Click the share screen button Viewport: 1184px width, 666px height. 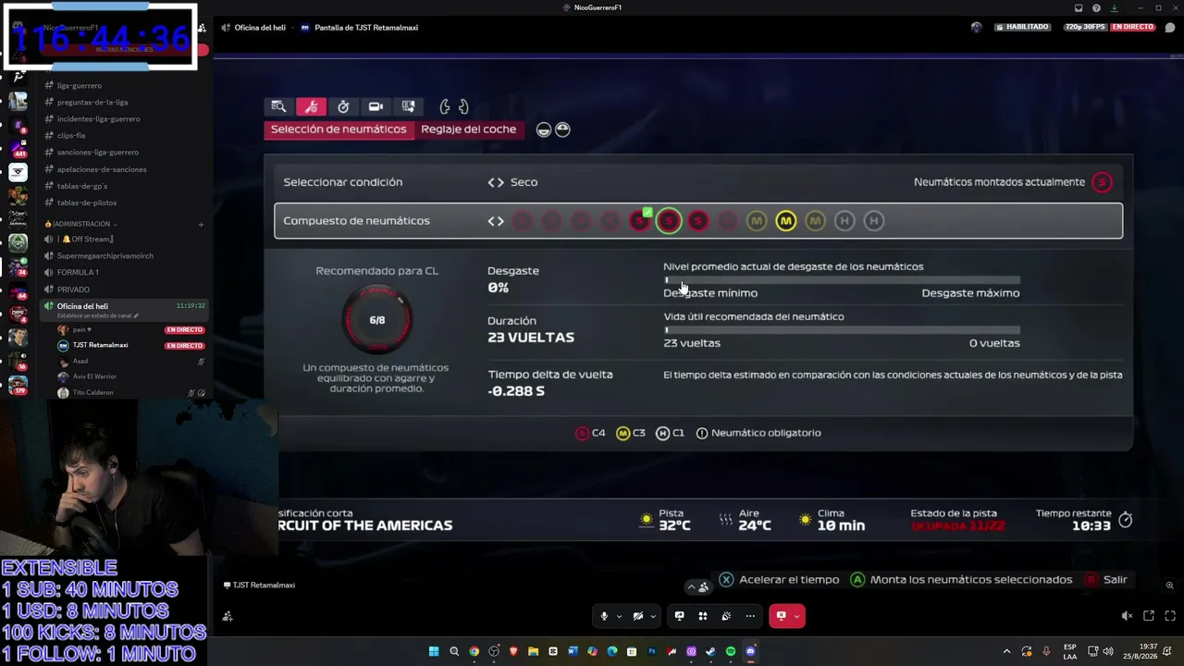pos(679,616)
